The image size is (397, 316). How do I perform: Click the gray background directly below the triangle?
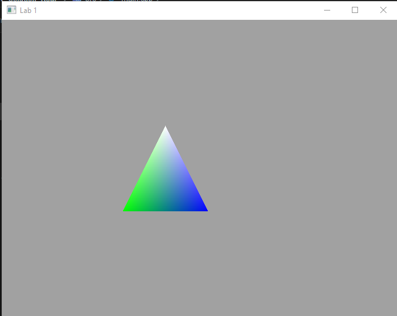pyautogui.click(x=165, y=260)
